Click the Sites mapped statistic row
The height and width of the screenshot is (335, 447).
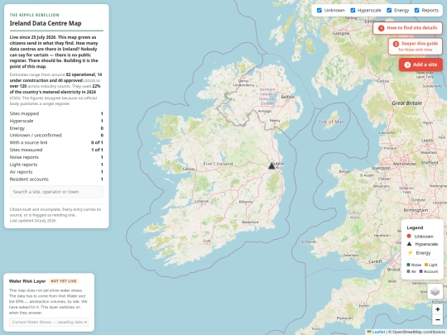click(56, 113)
